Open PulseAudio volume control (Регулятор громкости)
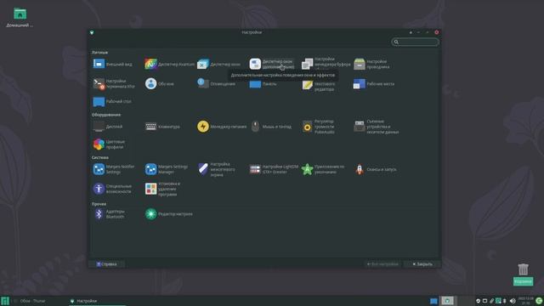This screenshot has height=306, width=544. coord(318,127)
